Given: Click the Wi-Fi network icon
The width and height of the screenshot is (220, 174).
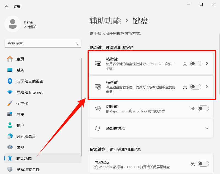Looking at the screenshot, I should pyautogui.click(x=10, y=92).
